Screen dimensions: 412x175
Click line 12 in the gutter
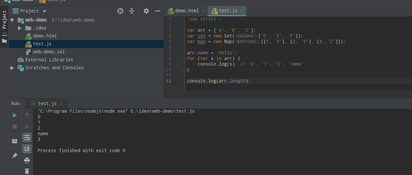click(x=169, y=81)
